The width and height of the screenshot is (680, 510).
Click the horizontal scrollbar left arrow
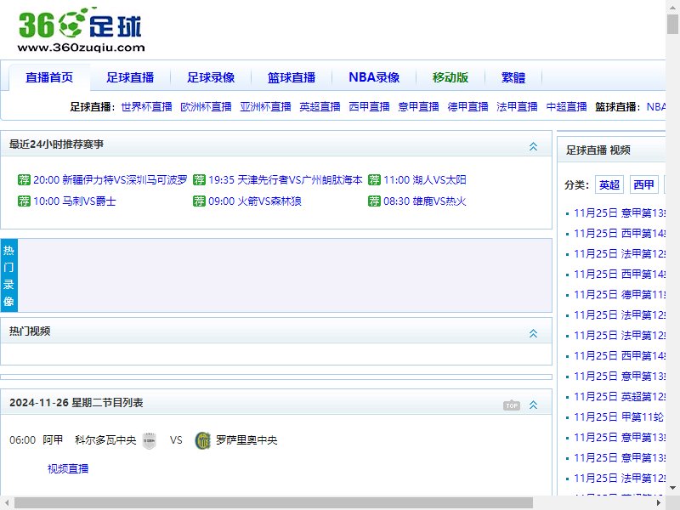(x=7, y=502)
